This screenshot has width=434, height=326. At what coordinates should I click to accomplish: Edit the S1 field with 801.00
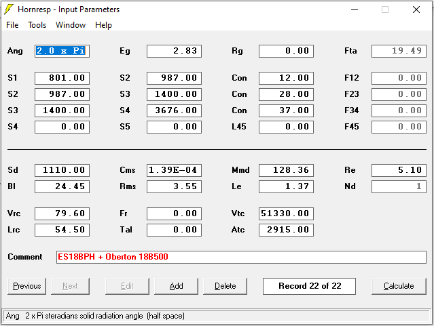pos(62,78)
